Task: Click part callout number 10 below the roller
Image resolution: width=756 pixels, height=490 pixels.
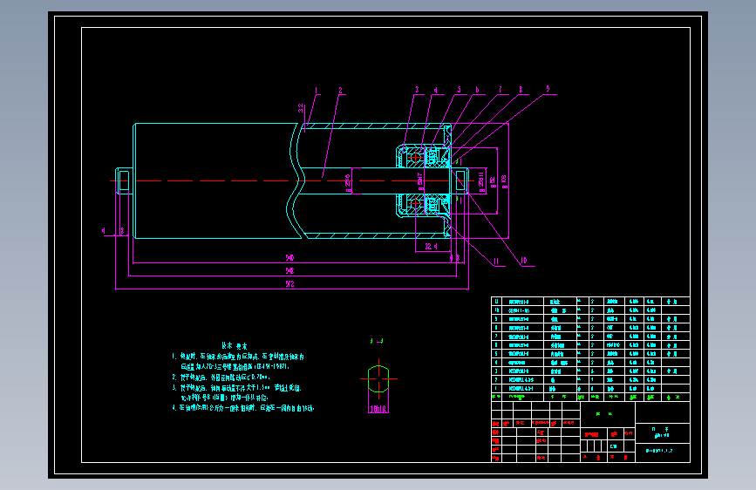Action: click(x=524, y=261)
